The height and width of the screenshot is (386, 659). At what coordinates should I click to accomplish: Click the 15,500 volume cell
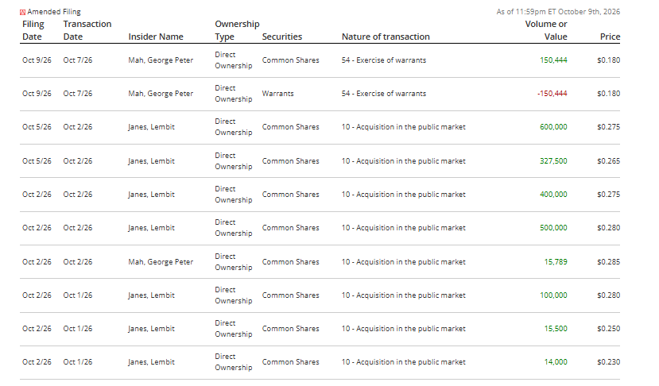coord(556,329)
